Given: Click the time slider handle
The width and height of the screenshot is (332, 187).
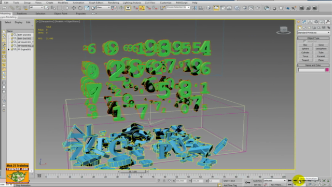Looking at the screenshot, I should [x=133, y=171].
